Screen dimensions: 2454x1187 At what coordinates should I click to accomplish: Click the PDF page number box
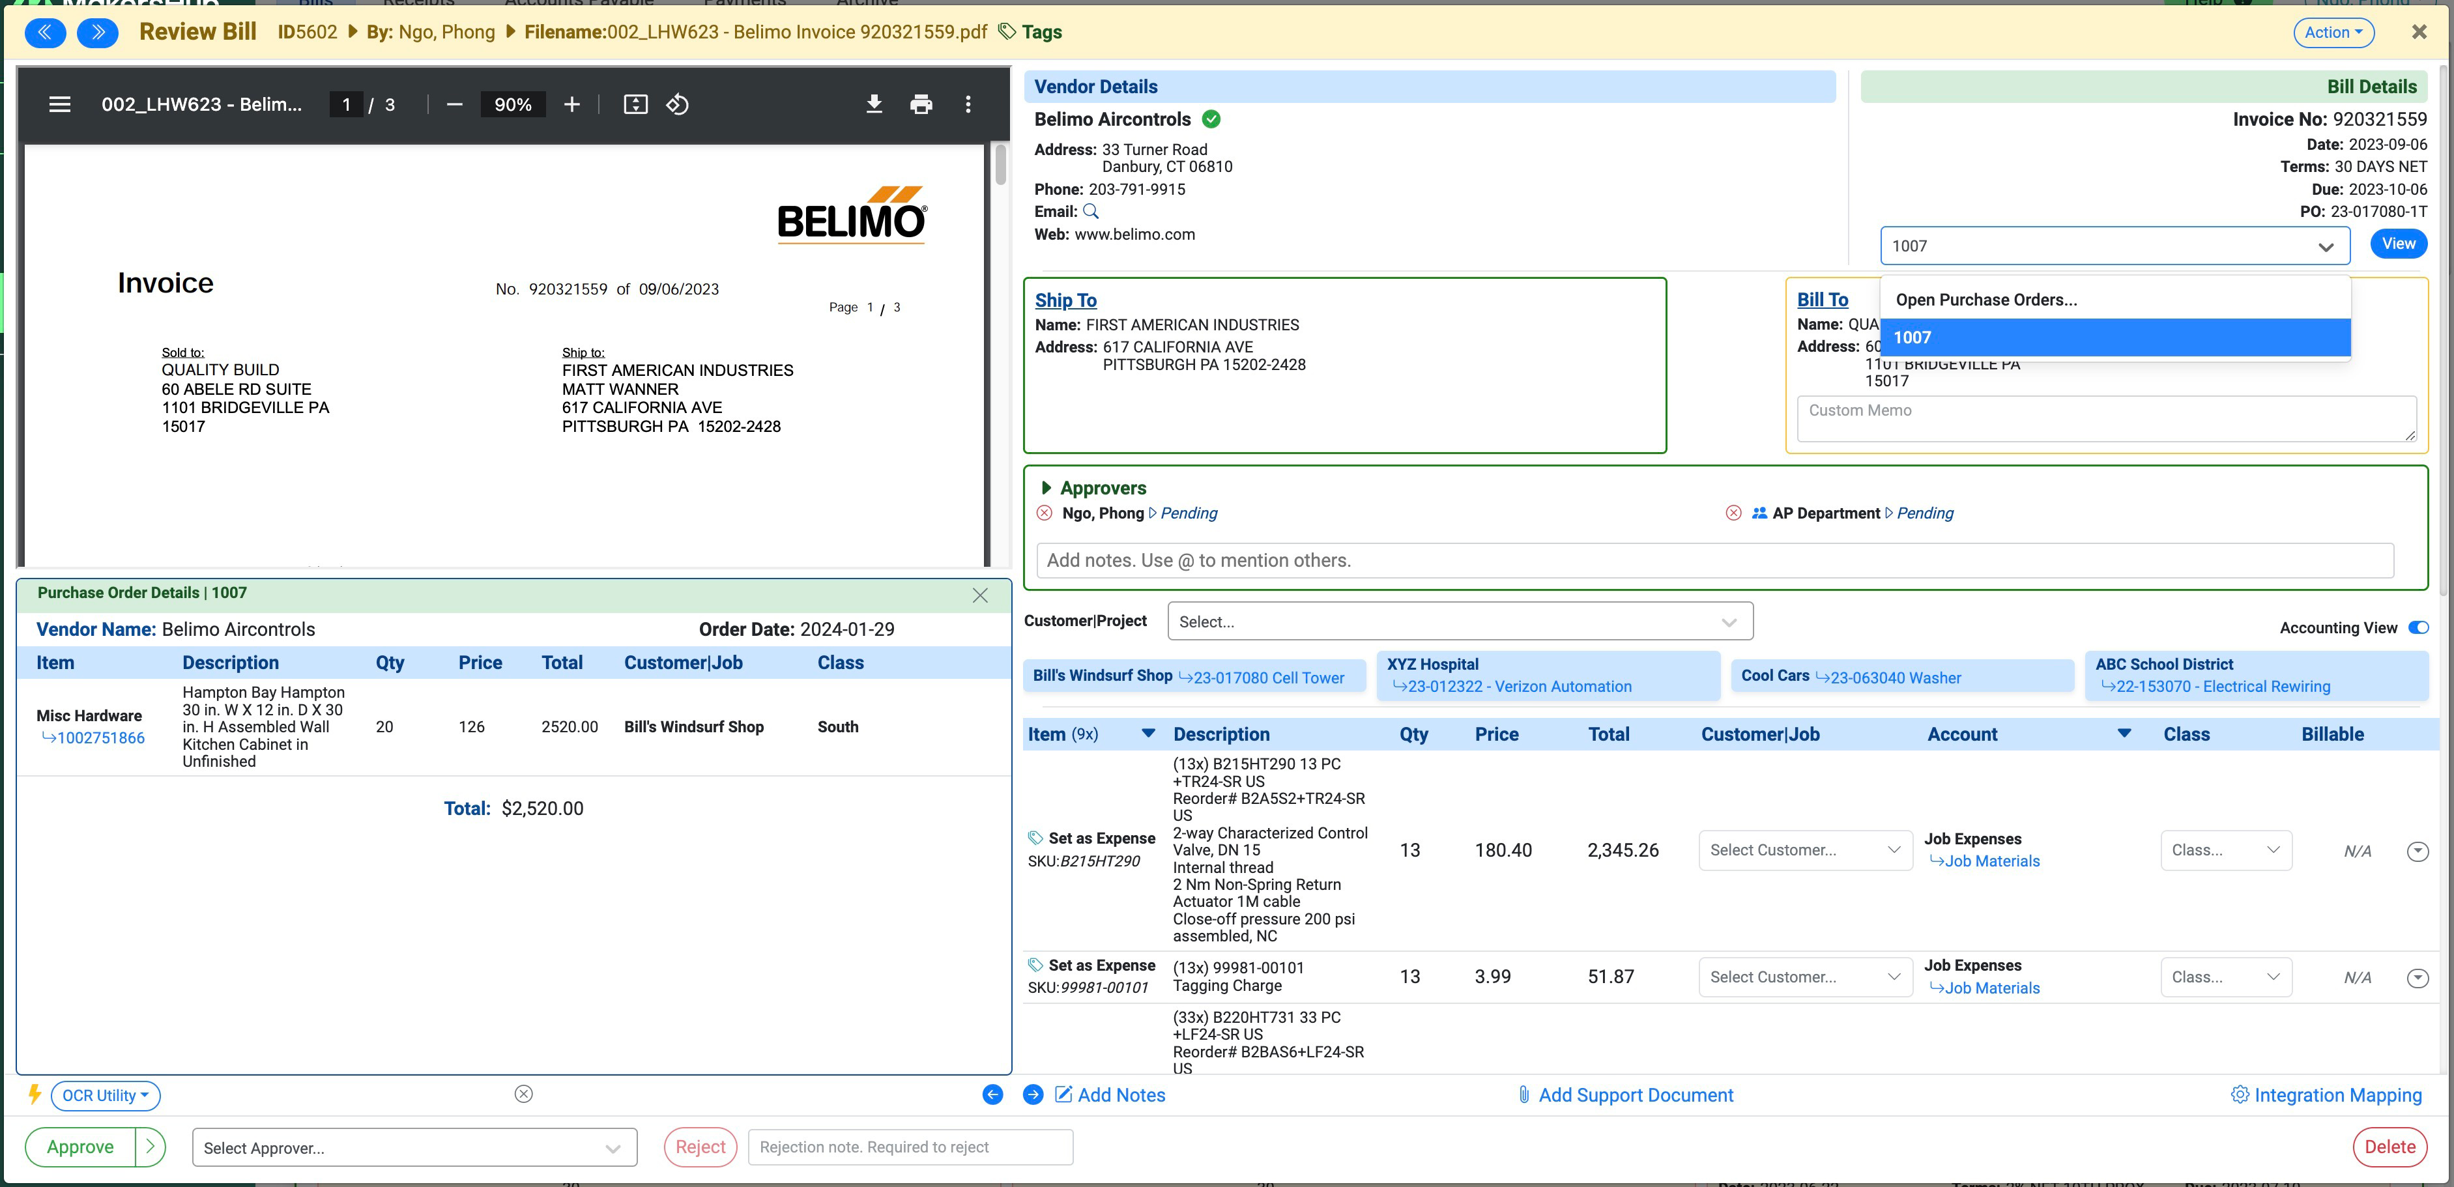[x=346, y=104]
